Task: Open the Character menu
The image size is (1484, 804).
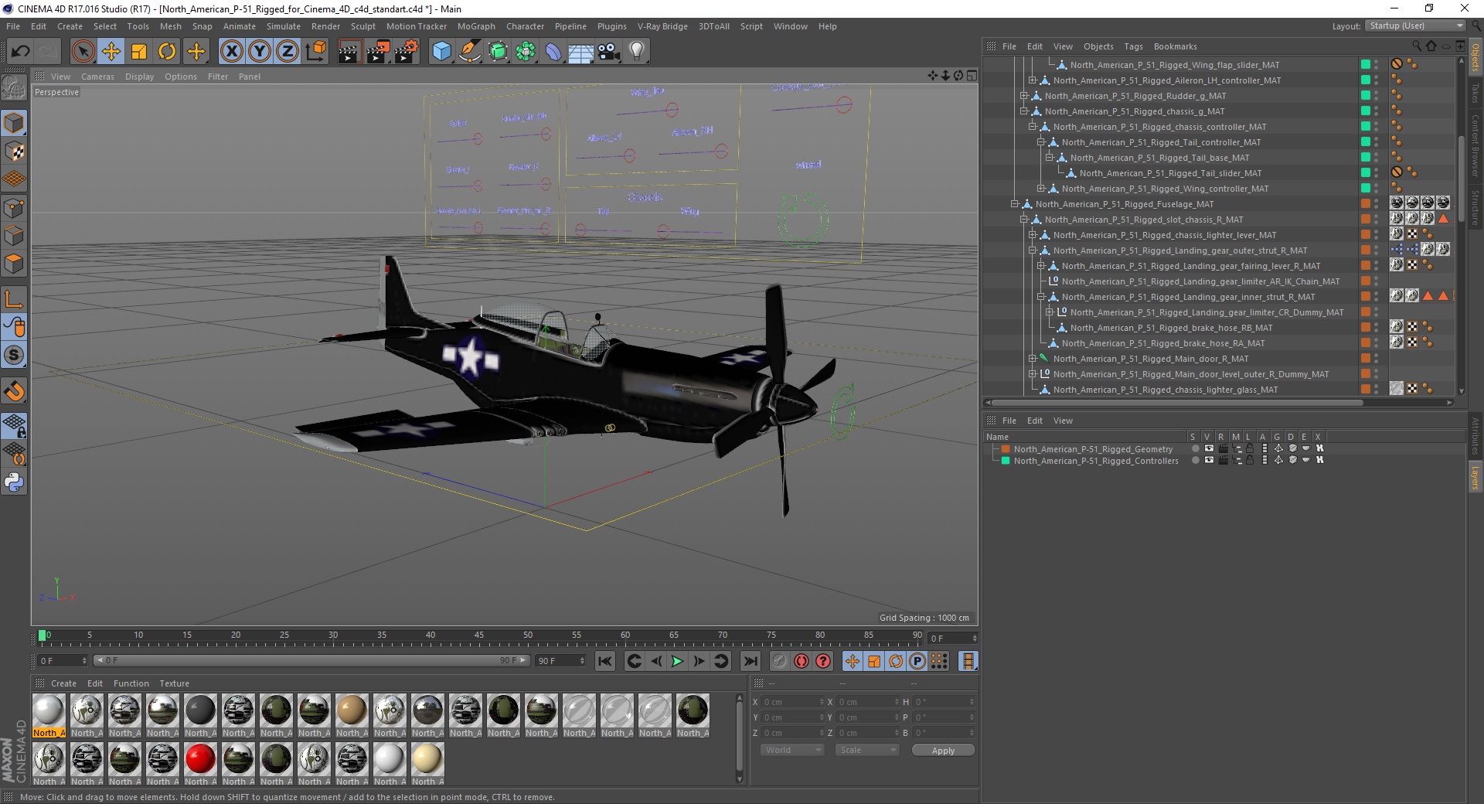Action: [x=525, y=26]
